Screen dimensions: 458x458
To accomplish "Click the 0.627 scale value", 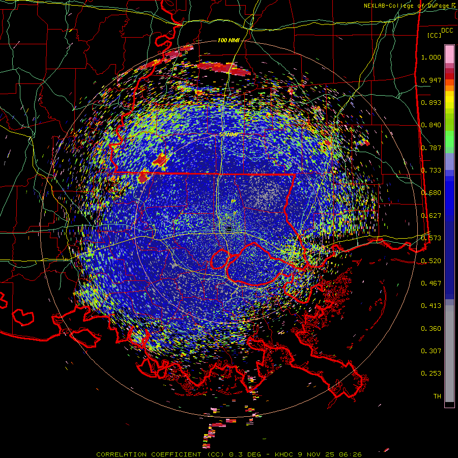I will 431,216.
